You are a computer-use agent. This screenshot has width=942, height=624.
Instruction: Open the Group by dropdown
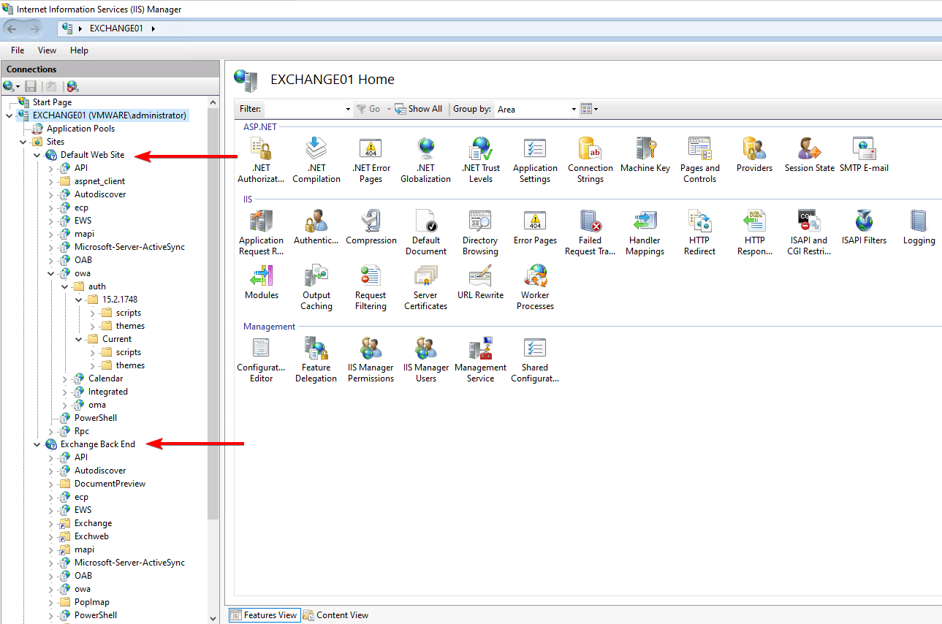point(536,109)
